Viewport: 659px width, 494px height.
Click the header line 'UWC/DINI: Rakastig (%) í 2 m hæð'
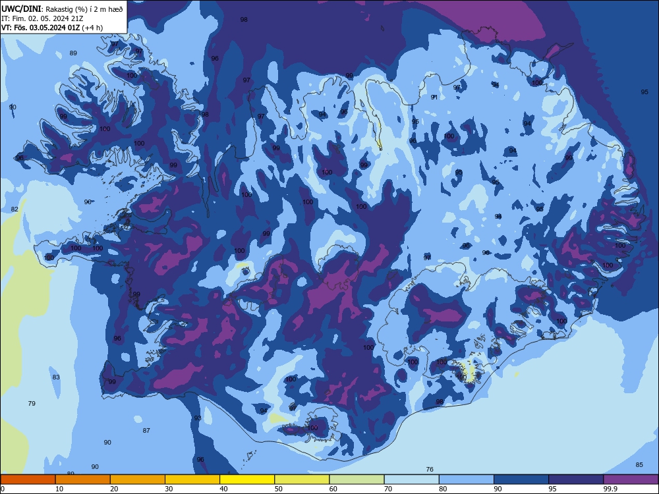[62, 9]
